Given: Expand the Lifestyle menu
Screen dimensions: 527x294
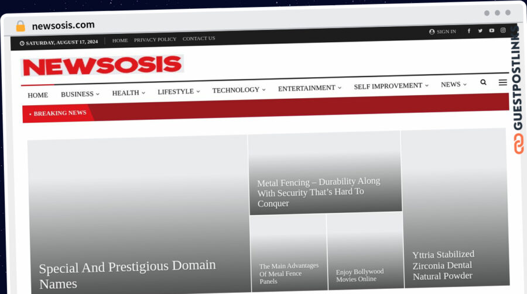Looking at the screenshot, I should point(179,91).
